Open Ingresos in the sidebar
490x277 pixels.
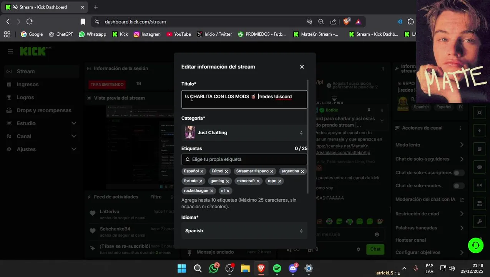[x=42, y=84]
